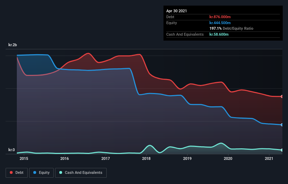
Task: Click the red Debt endpoint marker
Action: (x=282, y=97)
